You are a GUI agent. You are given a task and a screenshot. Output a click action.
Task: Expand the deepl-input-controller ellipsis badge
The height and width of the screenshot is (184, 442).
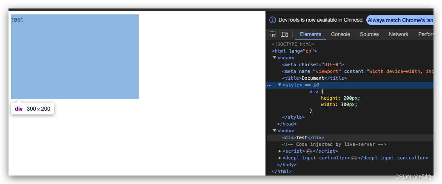point(354,158)
